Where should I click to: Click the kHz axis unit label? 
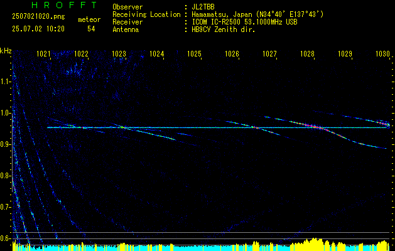click(6, 51)
